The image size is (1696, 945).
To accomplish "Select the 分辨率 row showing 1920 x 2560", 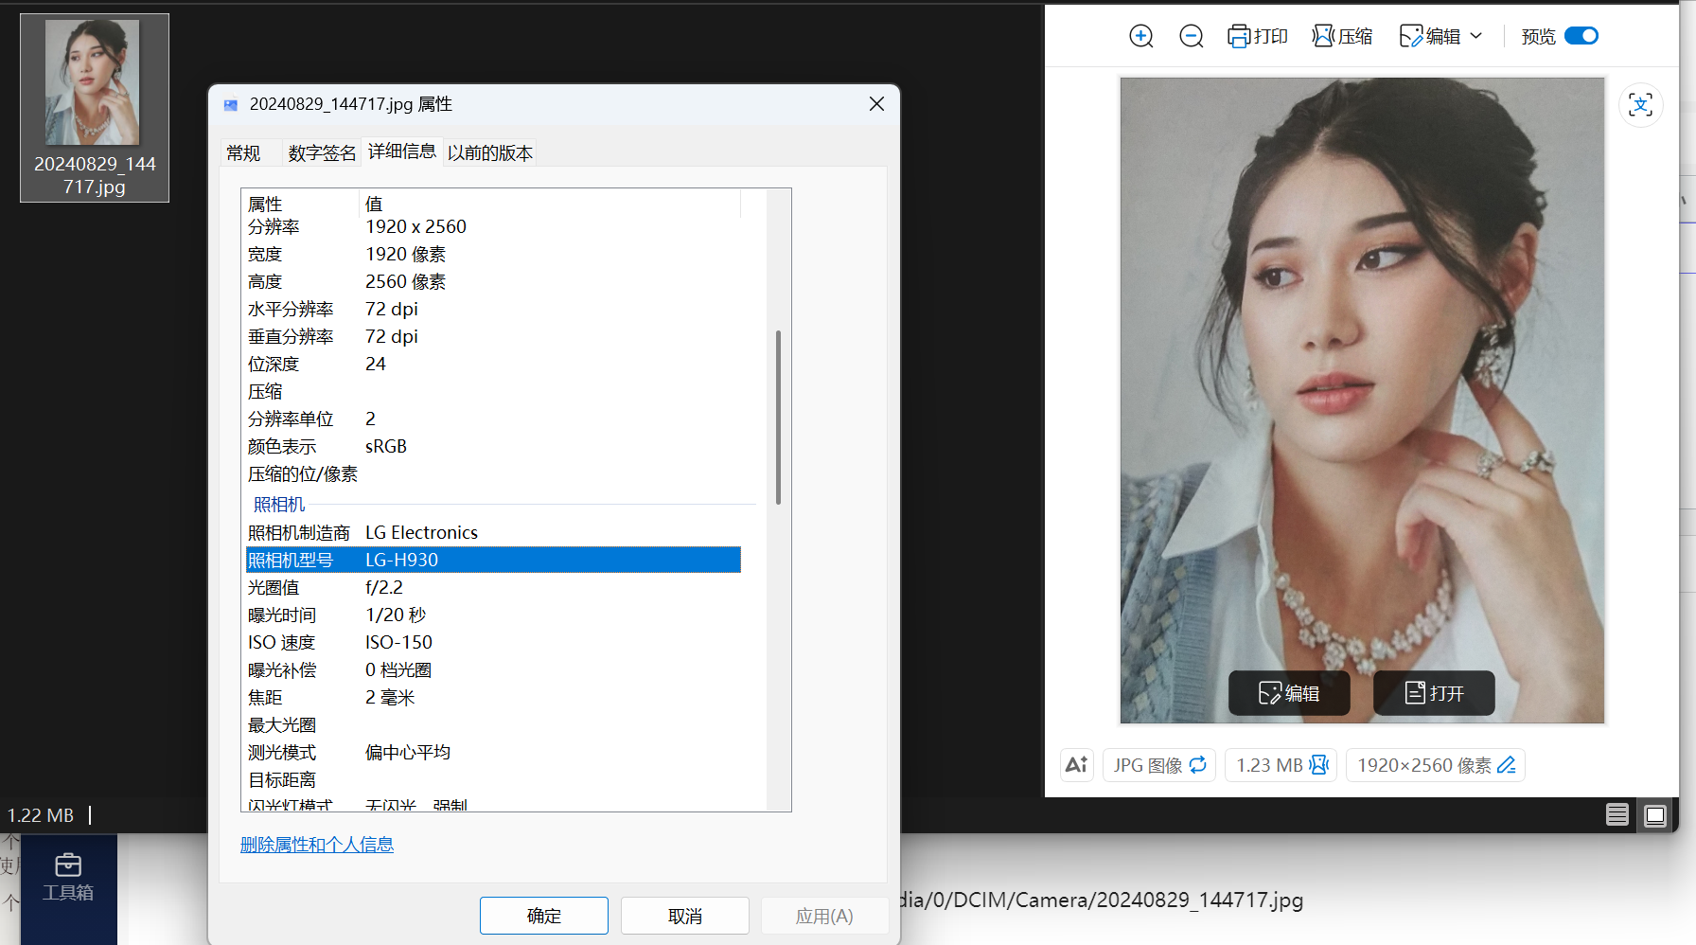I will 492,227.
